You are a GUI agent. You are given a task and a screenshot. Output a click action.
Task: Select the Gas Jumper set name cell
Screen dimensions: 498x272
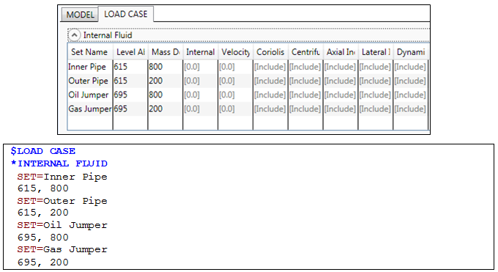90,109
